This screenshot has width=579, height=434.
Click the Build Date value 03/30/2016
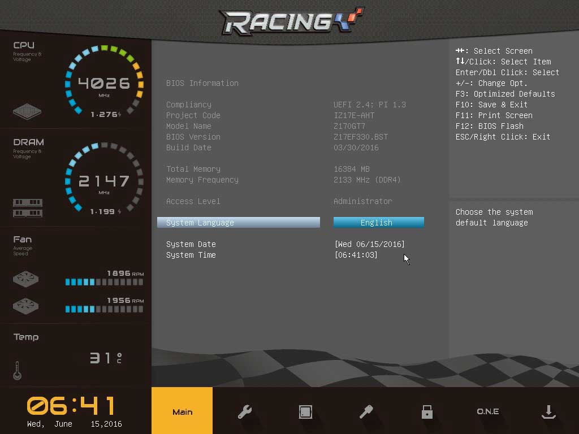[356, 147]
